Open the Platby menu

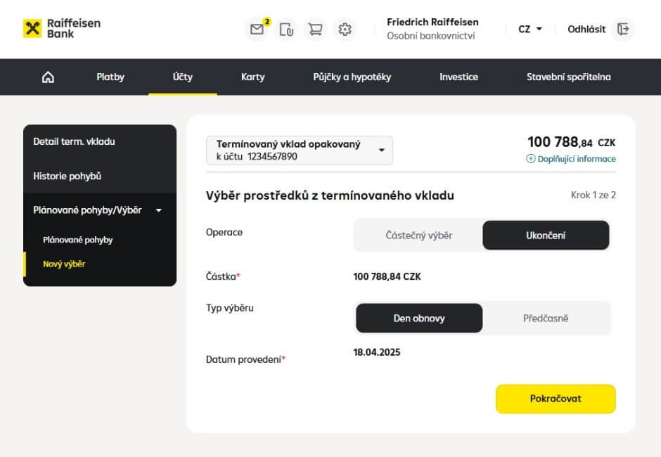coord(110,77)
